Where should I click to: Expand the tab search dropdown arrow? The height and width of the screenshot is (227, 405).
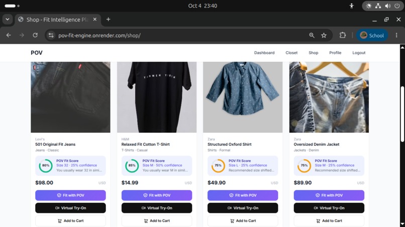pos(8,20)
